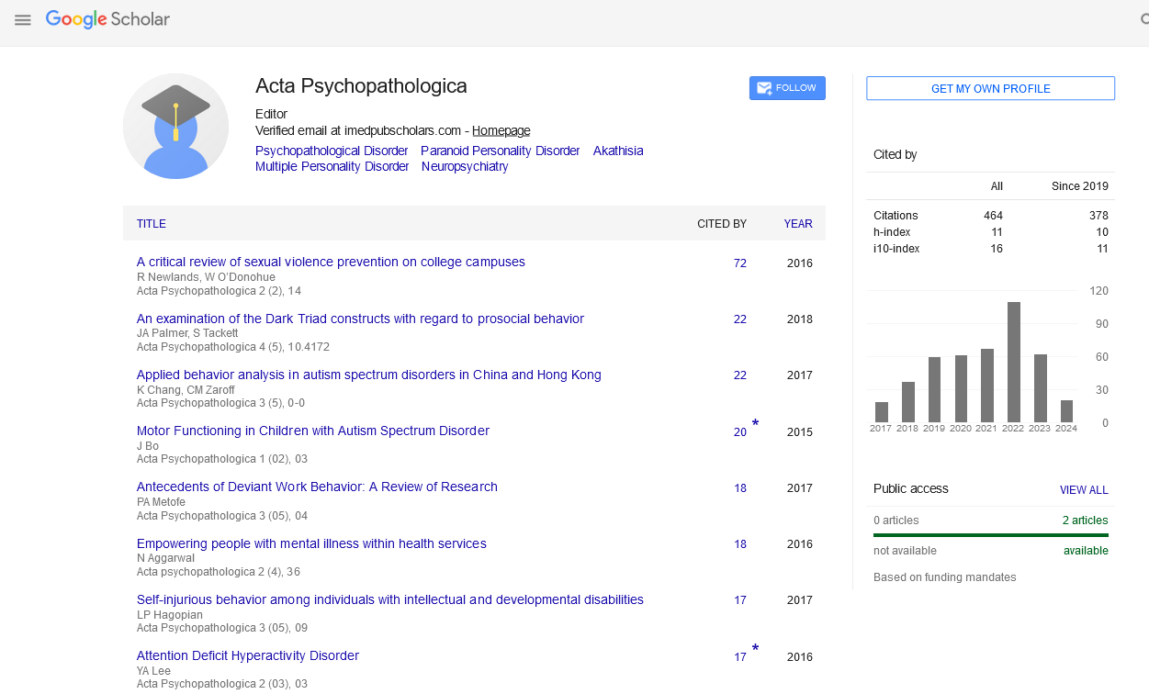Follow the Acta Psychopathologica profile

(x=787, y=88)
